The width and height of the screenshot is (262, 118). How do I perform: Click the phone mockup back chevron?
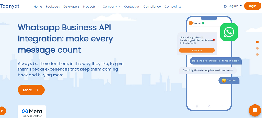(222, 106)
